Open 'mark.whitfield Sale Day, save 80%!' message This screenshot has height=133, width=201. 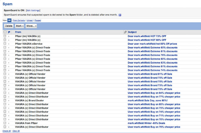pyautogui.click(x=148, y=101)
